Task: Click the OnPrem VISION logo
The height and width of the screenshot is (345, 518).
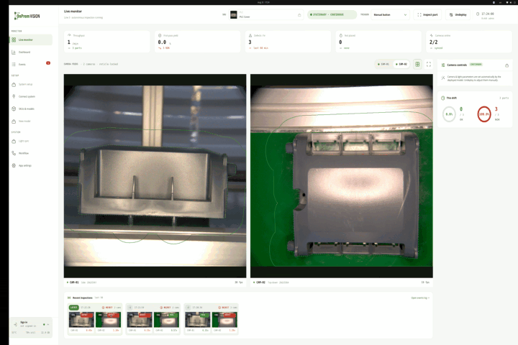Action: click(x=27, y=16)
